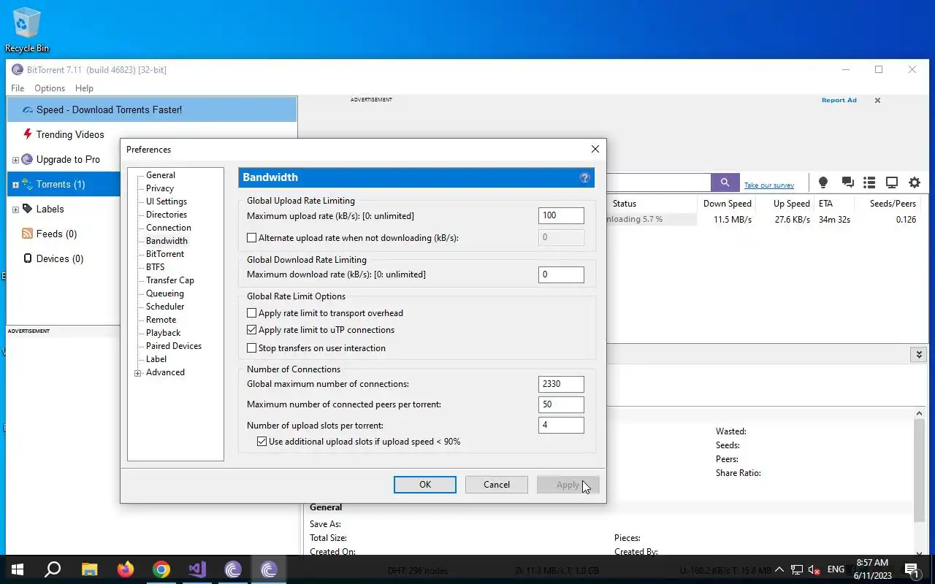This screenshot has height=584, width=935.
Task: Open the Take our survey link
Action: 769,185
